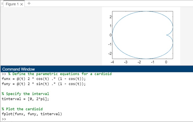This screenshot has height=122, width=193.
Task: Click the y-axis tick label 2
Action: (x=110, y=17)
